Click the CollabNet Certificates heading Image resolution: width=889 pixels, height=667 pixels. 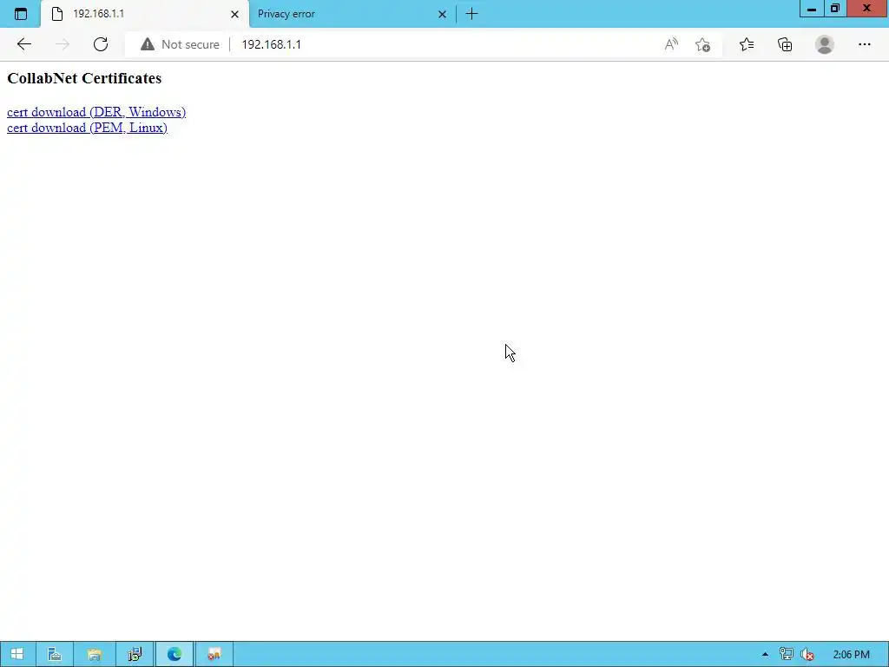tap(84, 78)
